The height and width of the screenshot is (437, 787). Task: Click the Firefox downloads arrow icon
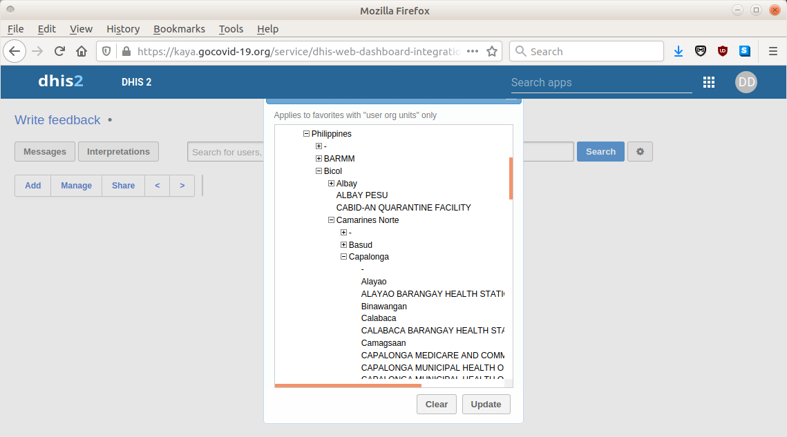[x=679, y=51]
